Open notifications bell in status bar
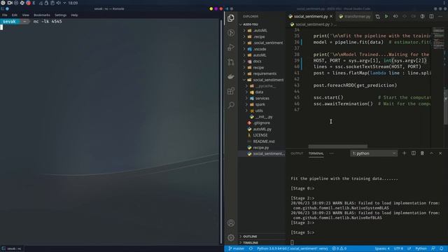 pyautogui.click(x=442, y=248)
